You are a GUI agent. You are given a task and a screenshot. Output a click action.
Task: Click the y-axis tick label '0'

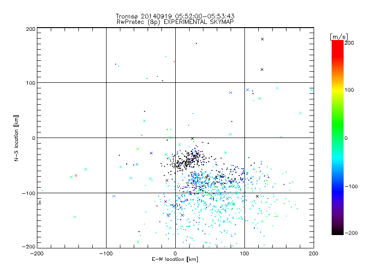tap(34, 138)
